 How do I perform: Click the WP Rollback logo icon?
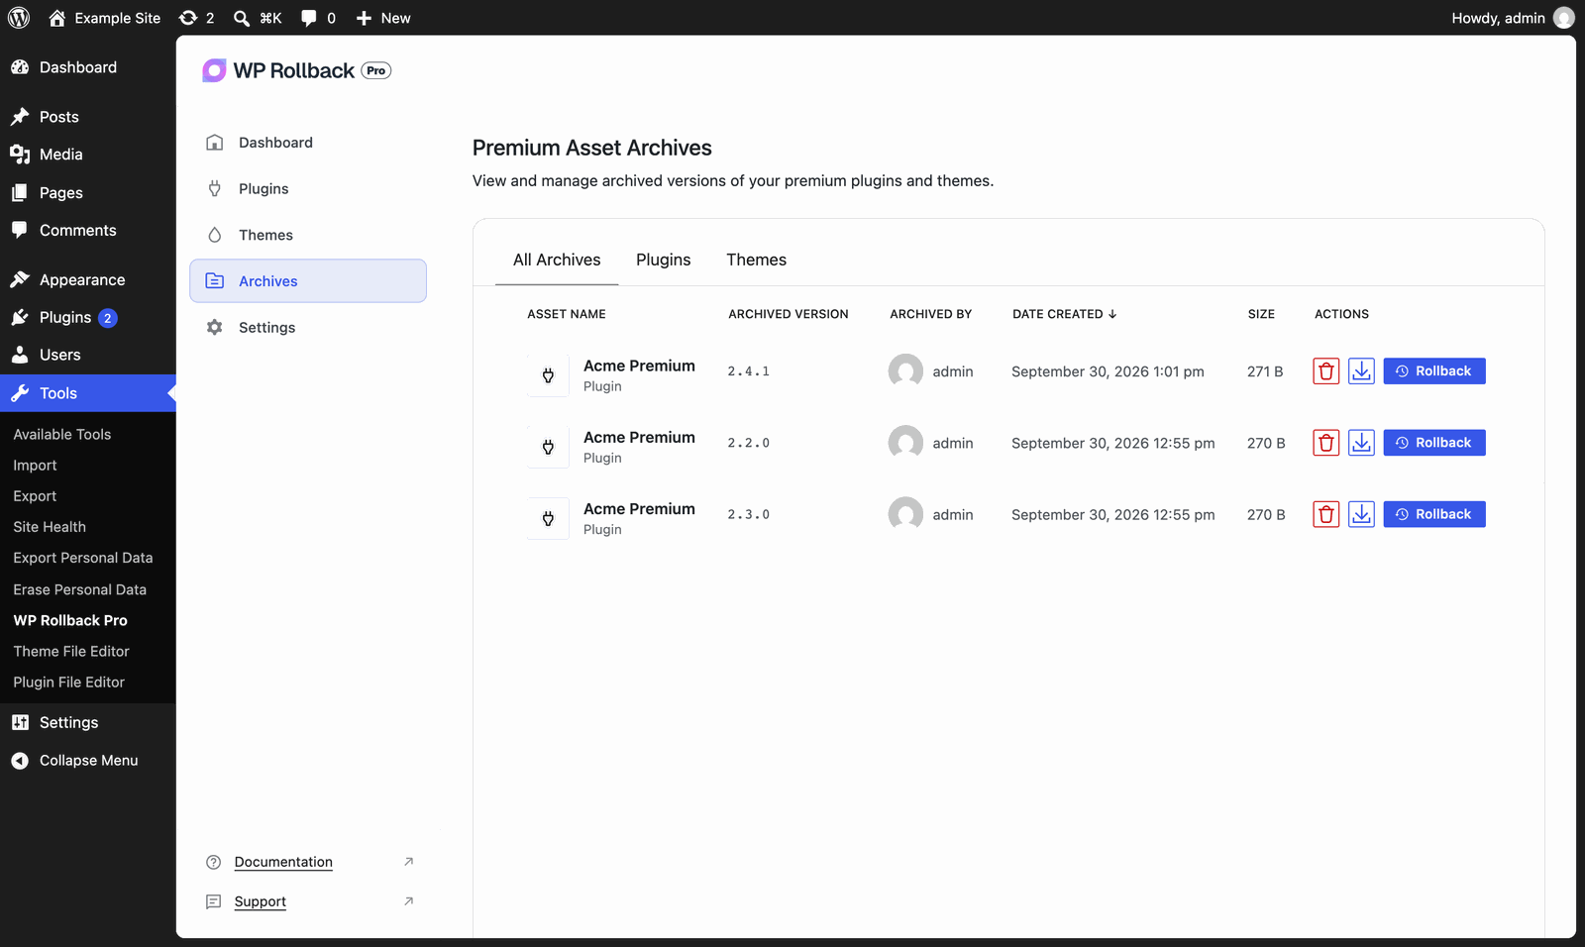pyautogui.click(x=214, y=70)
